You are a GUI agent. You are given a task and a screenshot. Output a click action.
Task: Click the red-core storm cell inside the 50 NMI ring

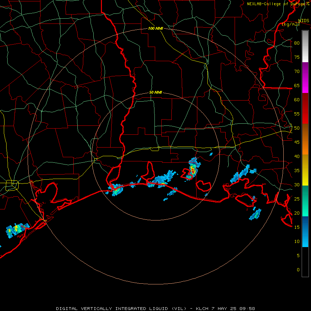click(x=192, y=170)
